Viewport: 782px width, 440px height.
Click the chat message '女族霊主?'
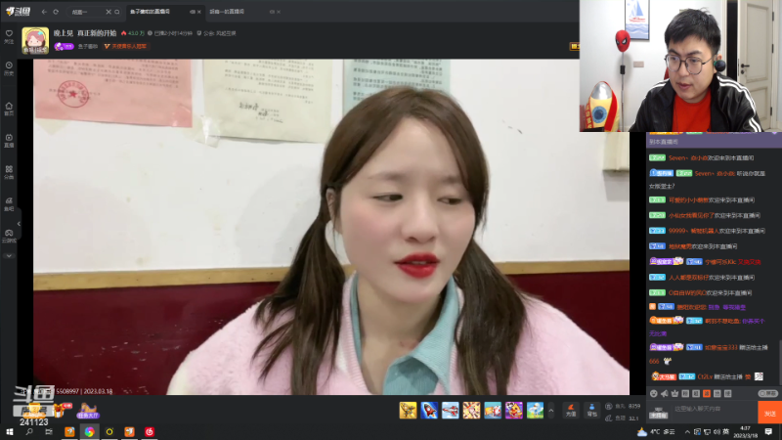click(662, 186)
